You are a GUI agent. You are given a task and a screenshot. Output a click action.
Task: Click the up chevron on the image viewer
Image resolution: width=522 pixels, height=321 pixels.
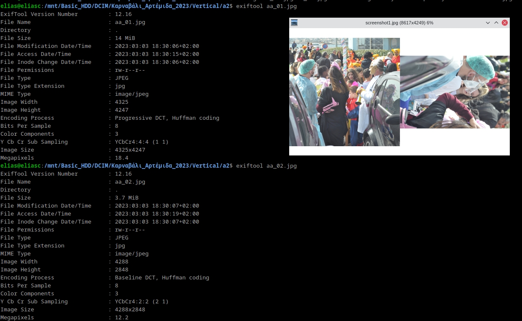496,23
